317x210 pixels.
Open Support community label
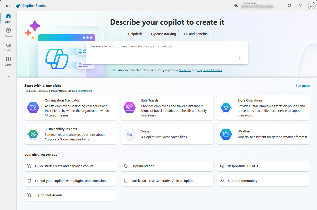tap(243, 181)
